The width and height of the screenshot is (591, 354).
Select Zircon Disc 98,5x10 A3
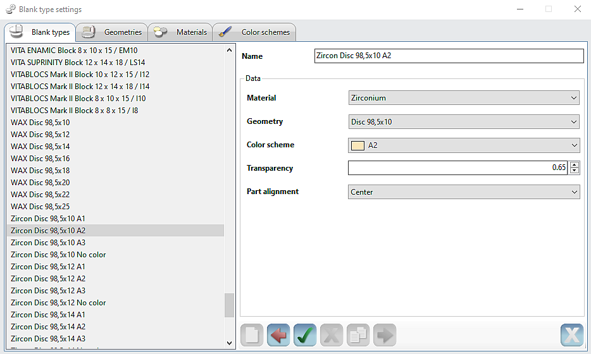(115, 243)
